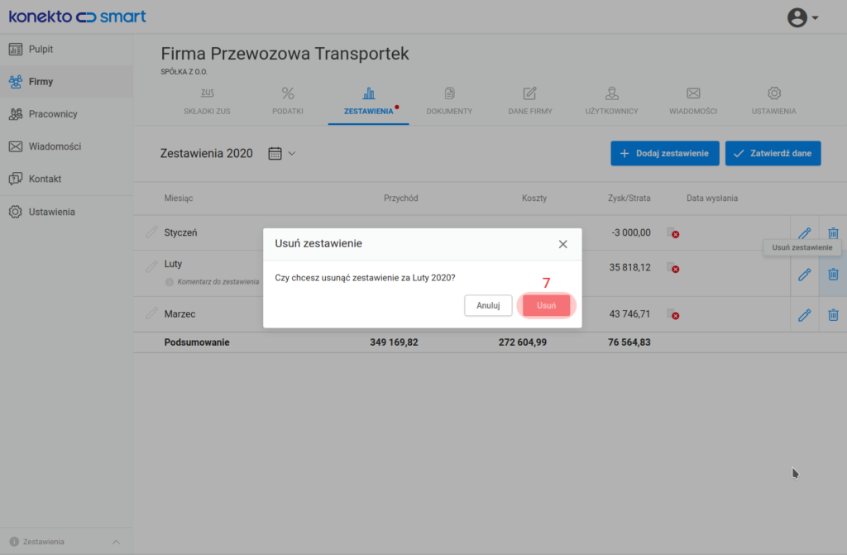This screenshot has height=555, width=847.
Task: Click the Firmy people icon
Action: click(15, 82)
